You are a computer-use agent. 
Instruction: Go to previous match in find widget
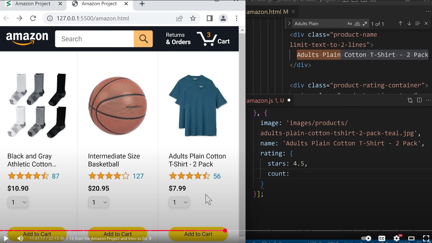click(400, 24)
